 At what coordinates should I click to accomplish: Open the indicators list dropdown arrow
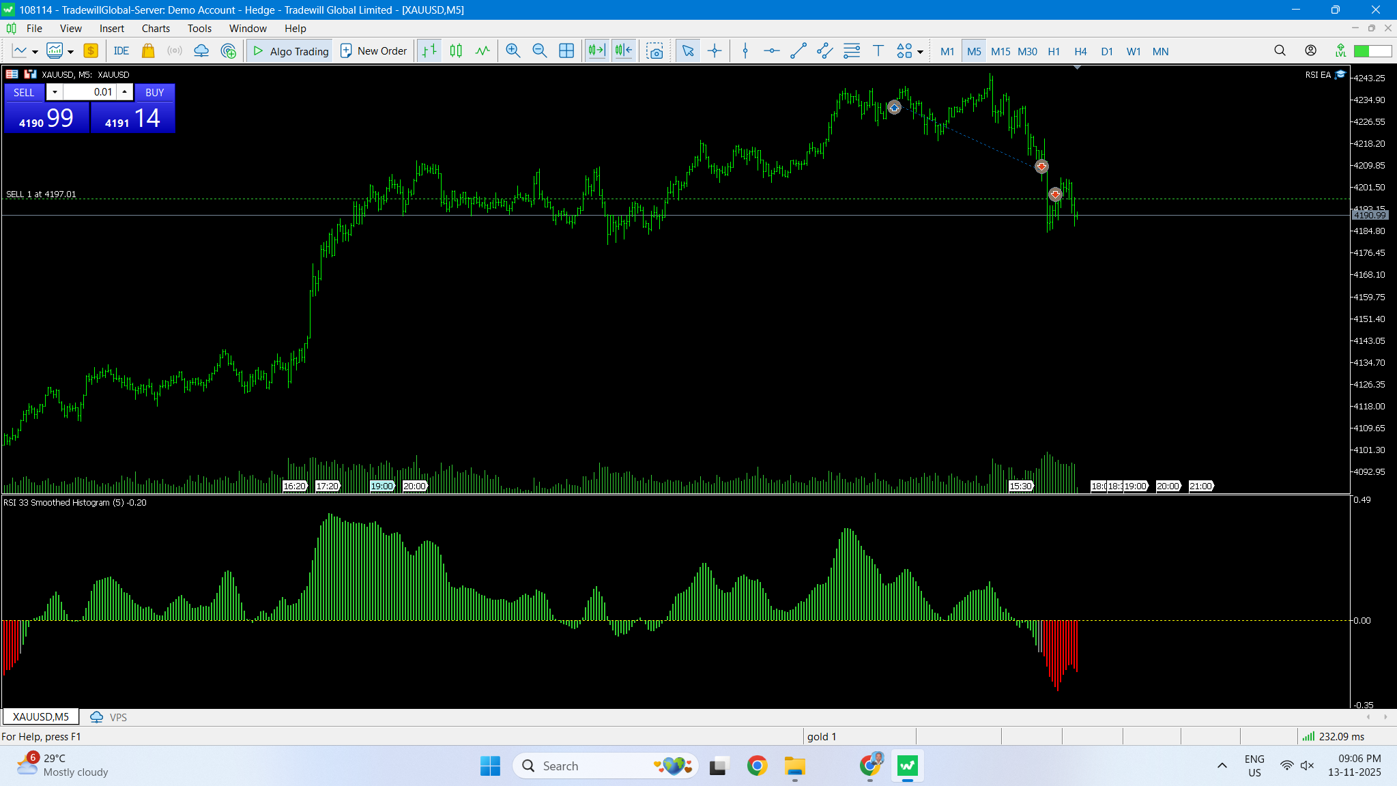pos(70,52)
